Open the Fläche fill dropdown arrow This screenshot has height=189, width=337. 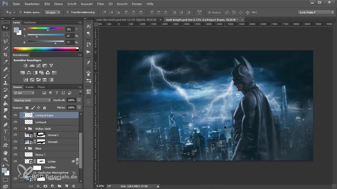(79, 108)
